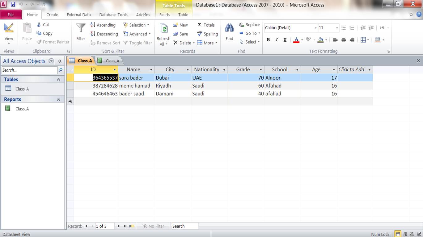This screenshot has width=423, height=237.
Task: Open the font name dropdown
Action: click(x=315, y=28)
